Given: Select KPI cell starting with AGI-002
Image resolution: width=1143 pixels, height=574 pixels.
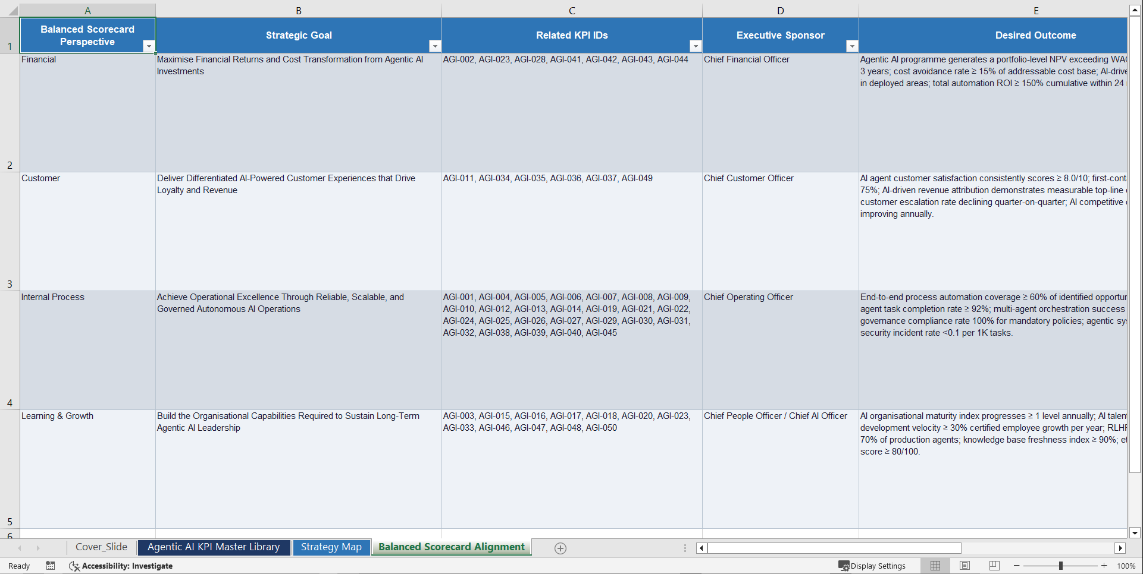Looking at the screenshot, I should [572, 113].
